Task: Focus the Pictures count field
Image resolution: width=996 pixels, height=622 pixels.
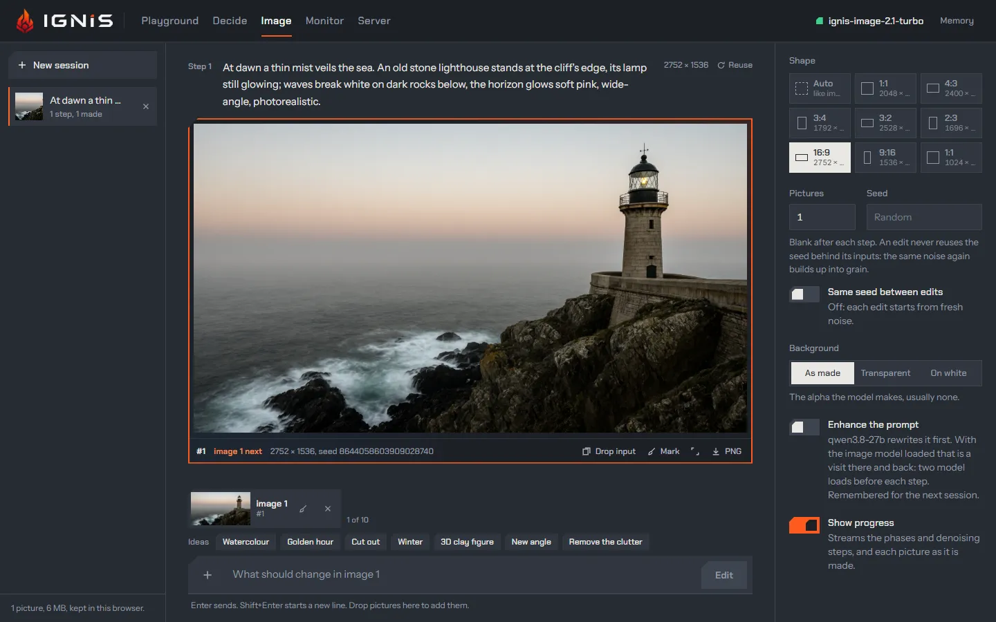Action: (822, 217)
